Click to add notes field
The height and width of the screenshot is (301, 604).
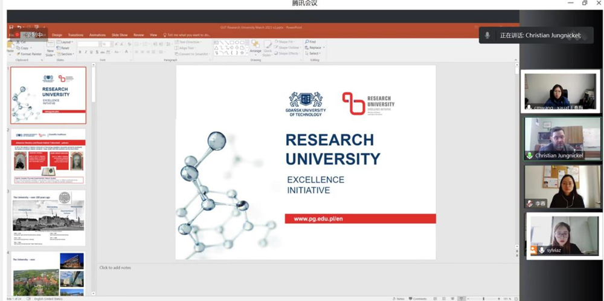[115, 268]
